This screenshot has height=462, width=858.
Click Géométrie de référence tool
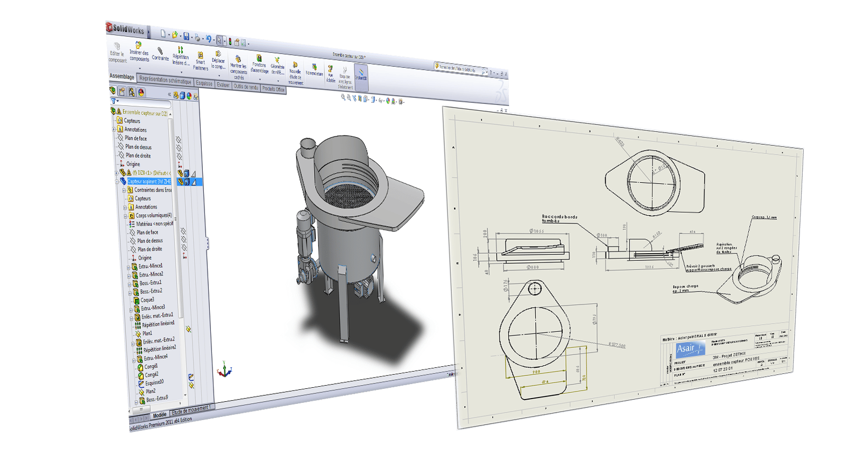pos(278,66)
